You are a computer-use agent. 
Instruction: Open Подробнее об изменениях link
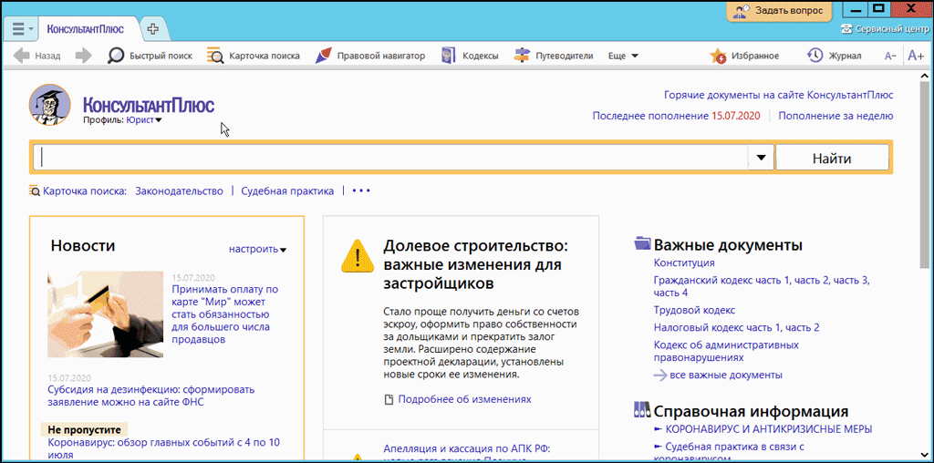coord(464,399)
